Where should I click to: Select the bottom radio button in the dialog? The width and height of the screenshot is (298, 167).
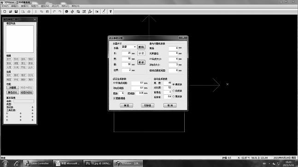click(x=174, y=97)
